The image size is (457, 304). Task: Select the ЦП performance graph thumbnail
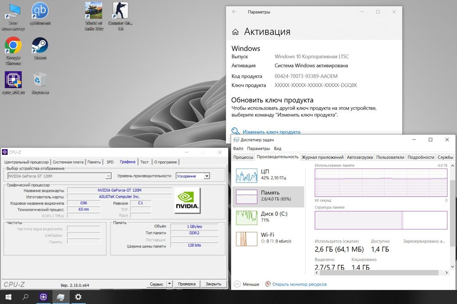(247, 175)
